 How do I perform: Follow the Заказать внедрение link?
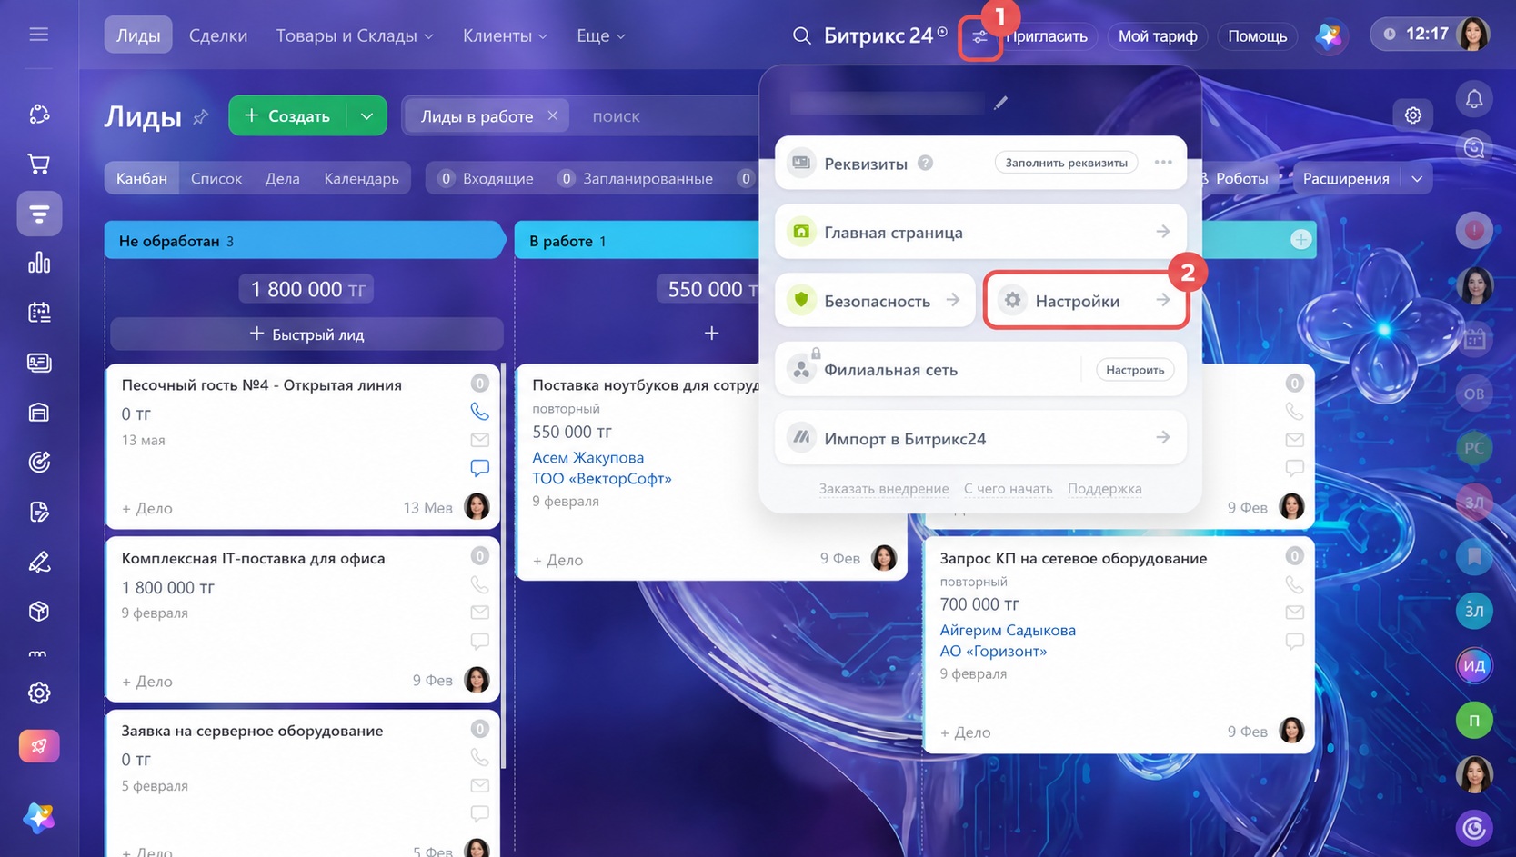point(883,489)
